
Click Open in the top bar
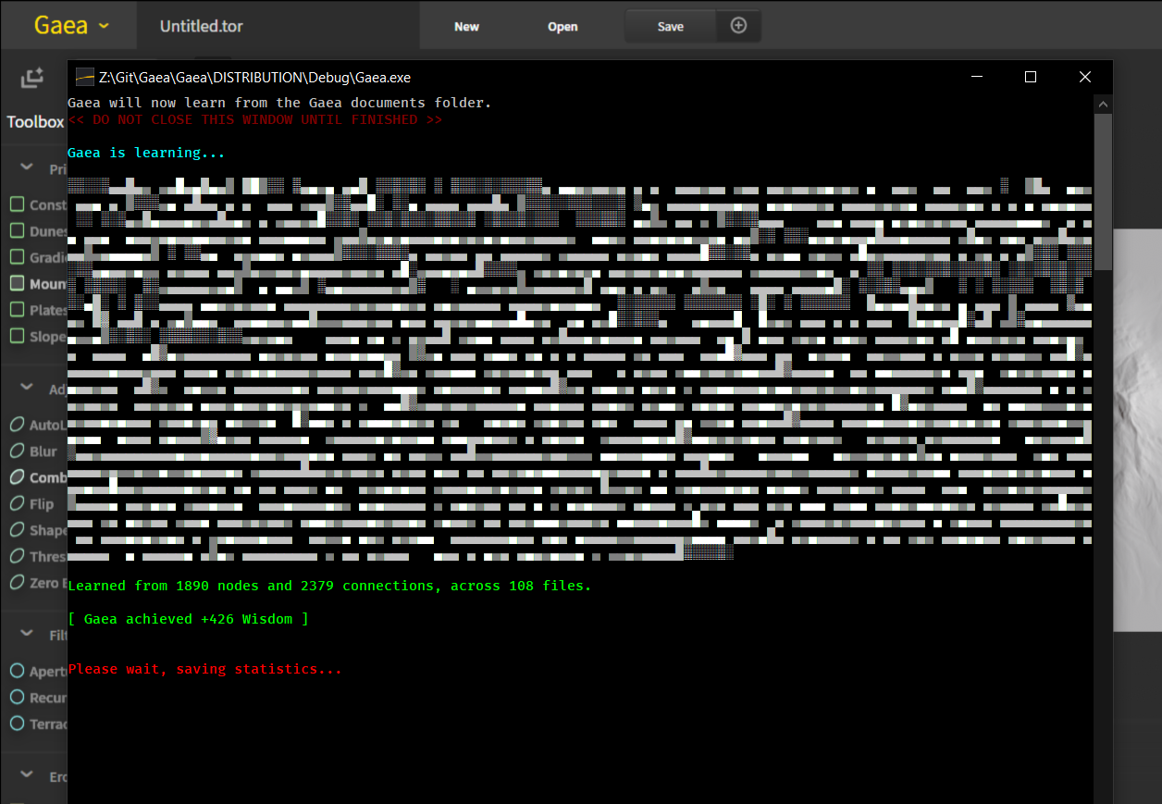562,27
